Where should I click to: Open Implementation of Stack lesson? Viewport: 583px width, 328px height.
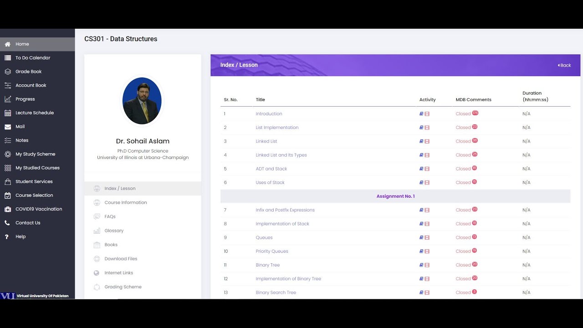pyautogui.click(x=282, y=224)
